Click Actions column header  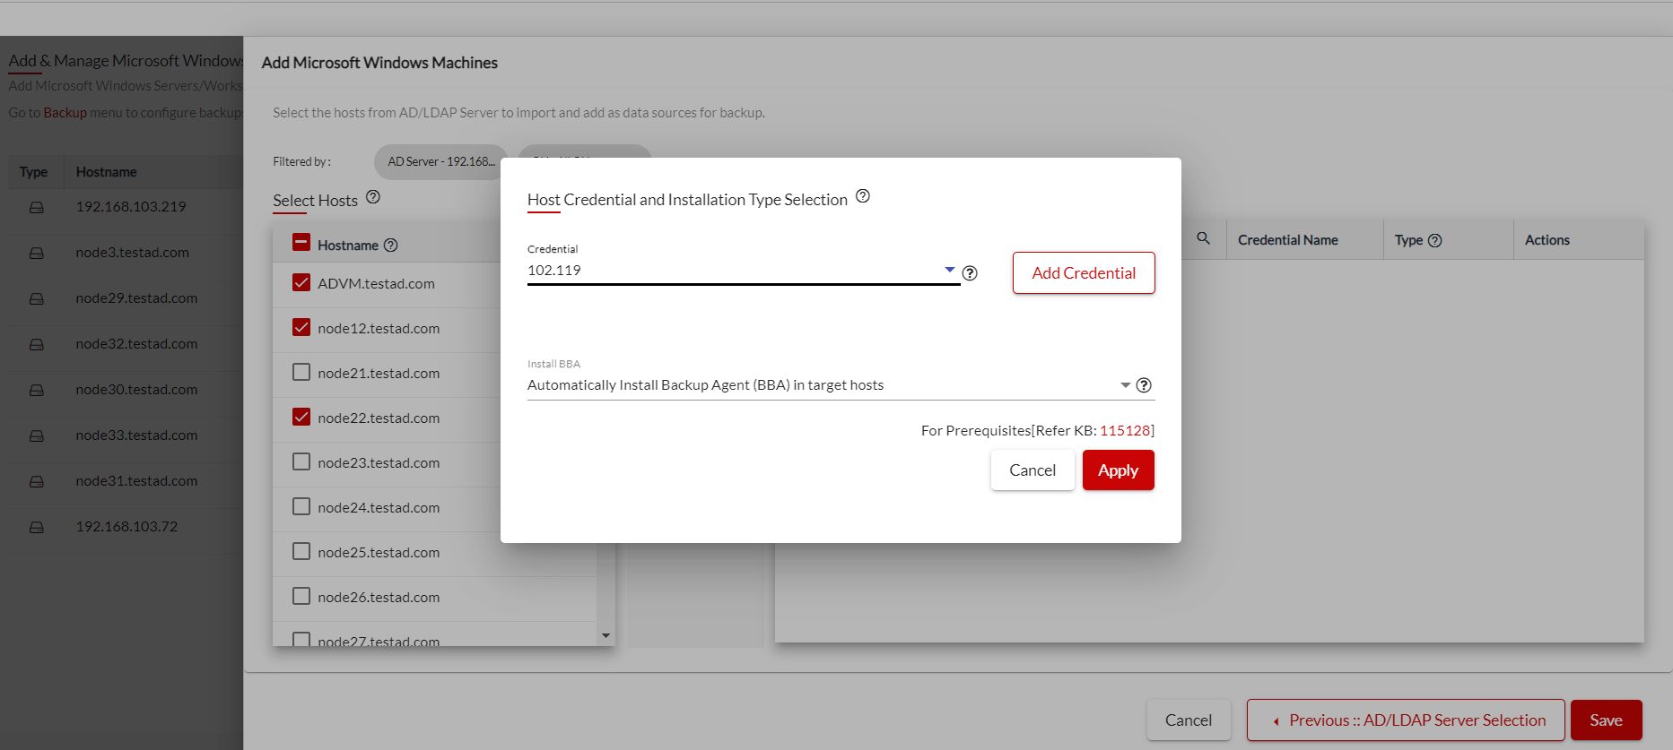pyautogui.click(x=1547, y=240)
